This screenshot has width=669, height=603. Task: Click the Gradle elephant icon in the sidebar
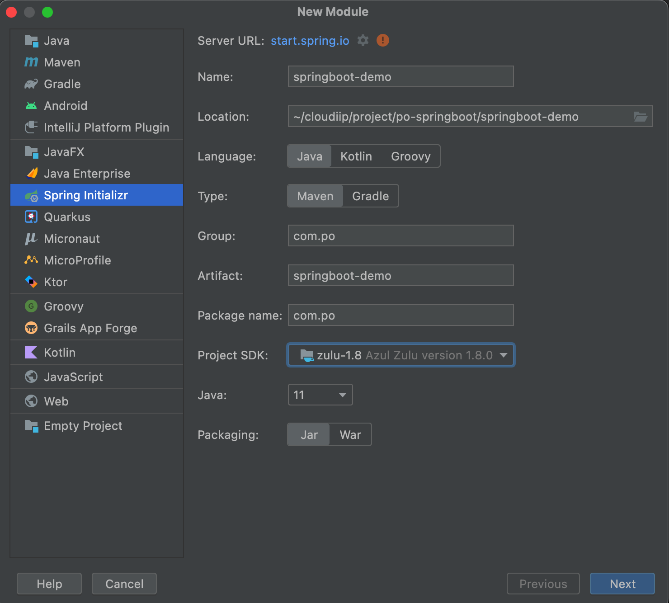(x=31, y=84)
